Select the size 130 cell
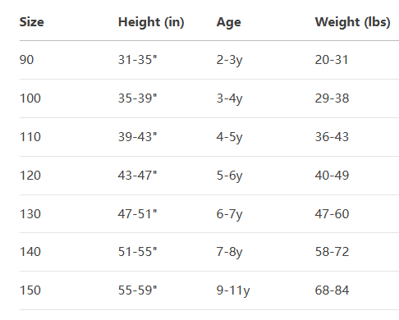 pos(30,214)
